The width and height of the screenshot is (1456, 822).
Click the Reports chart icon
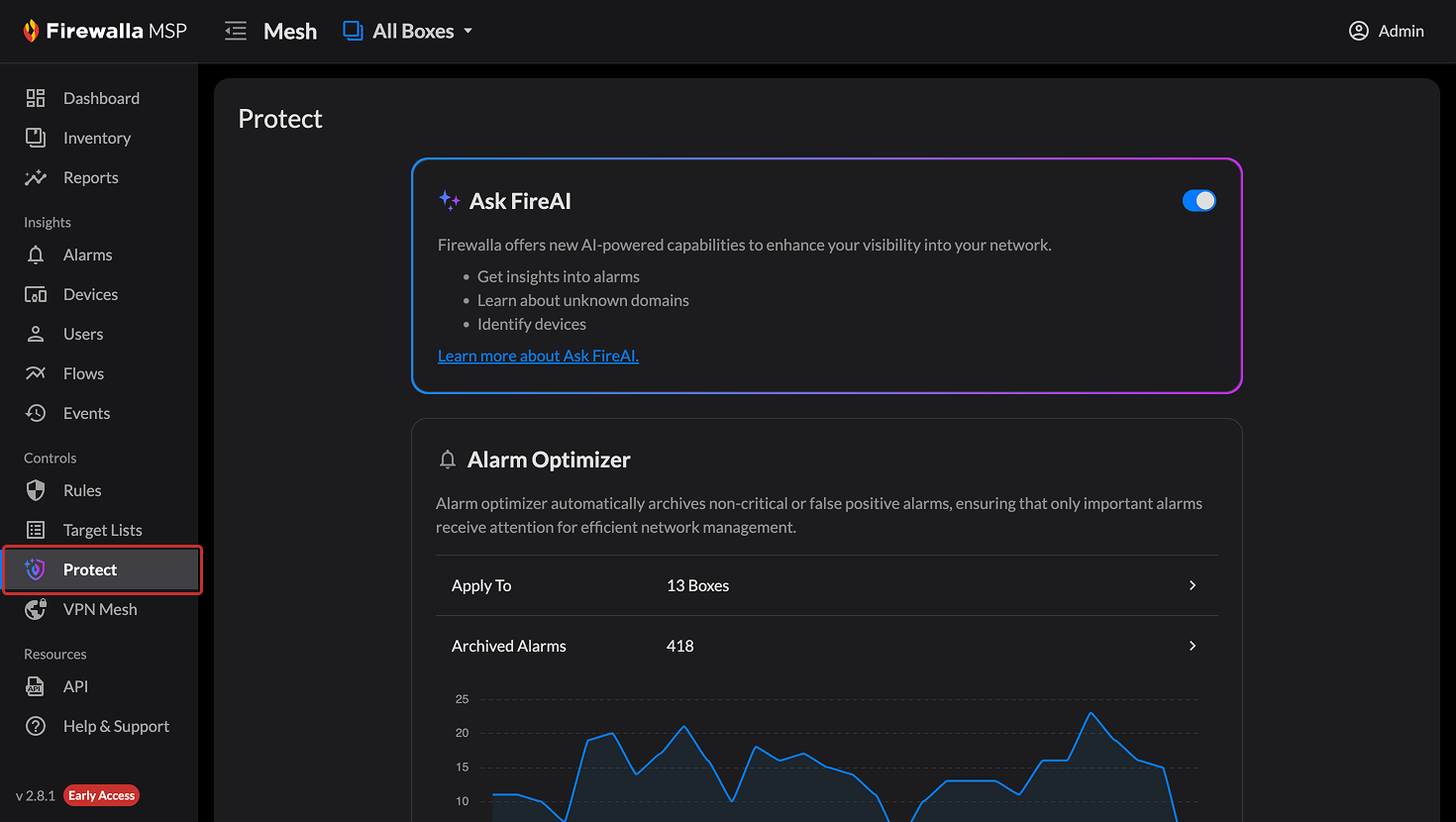pos(36,177)
